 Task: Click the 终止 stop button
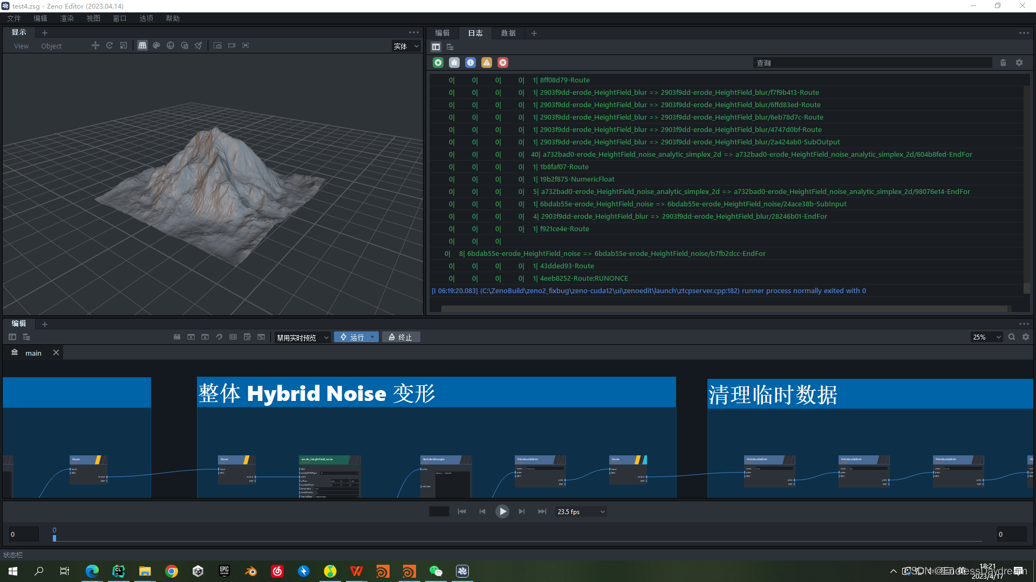coord(401,337)
